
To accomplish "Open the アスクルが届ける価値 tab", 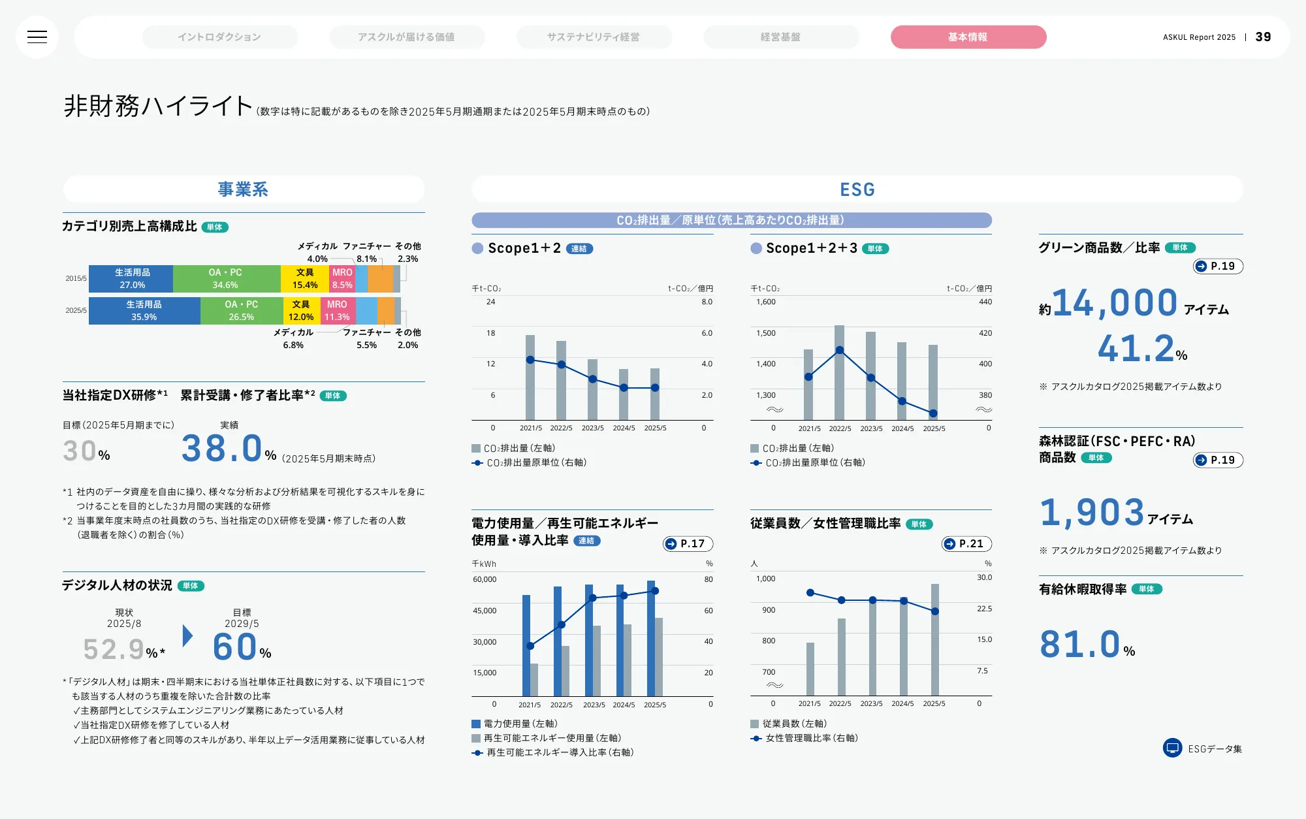I will 407,37.
